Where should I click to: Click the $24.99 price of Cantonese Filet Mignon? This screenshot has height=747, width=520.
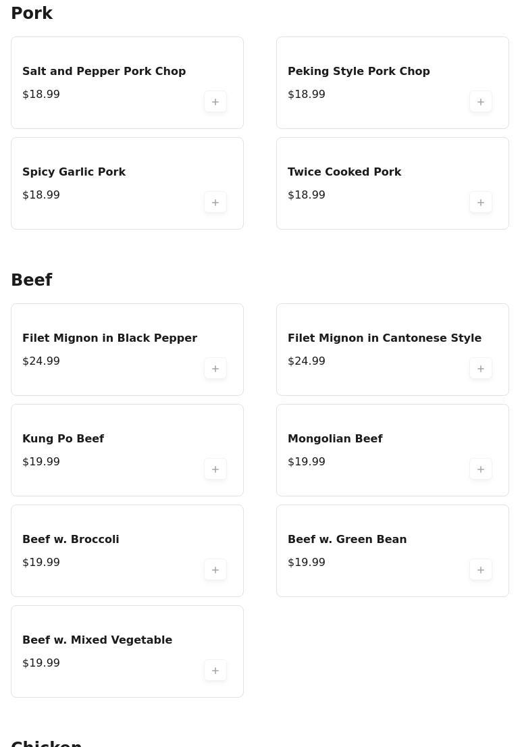[307, 361]
